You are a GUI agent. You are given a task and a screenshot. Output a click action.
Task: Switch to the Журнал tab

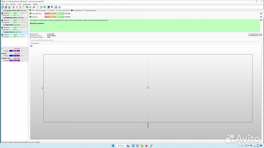(x=66, y=10)
